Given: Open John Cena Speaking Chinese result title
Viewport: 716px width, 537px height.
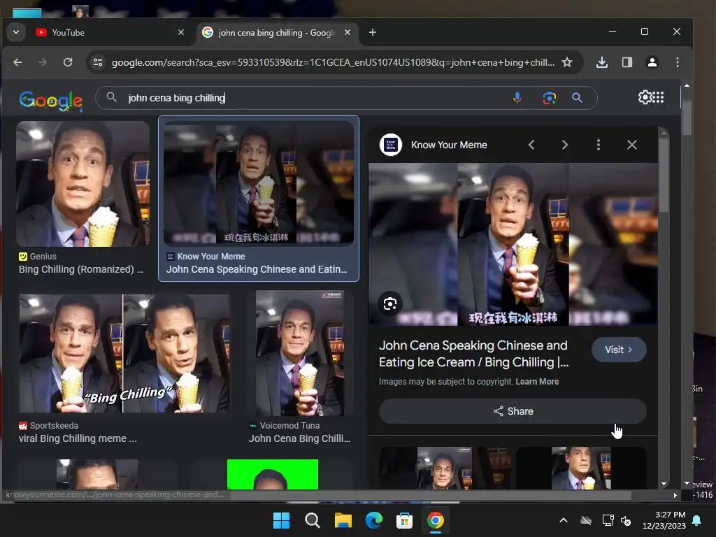Looking at the screenshot, I should tap(257, 269).
